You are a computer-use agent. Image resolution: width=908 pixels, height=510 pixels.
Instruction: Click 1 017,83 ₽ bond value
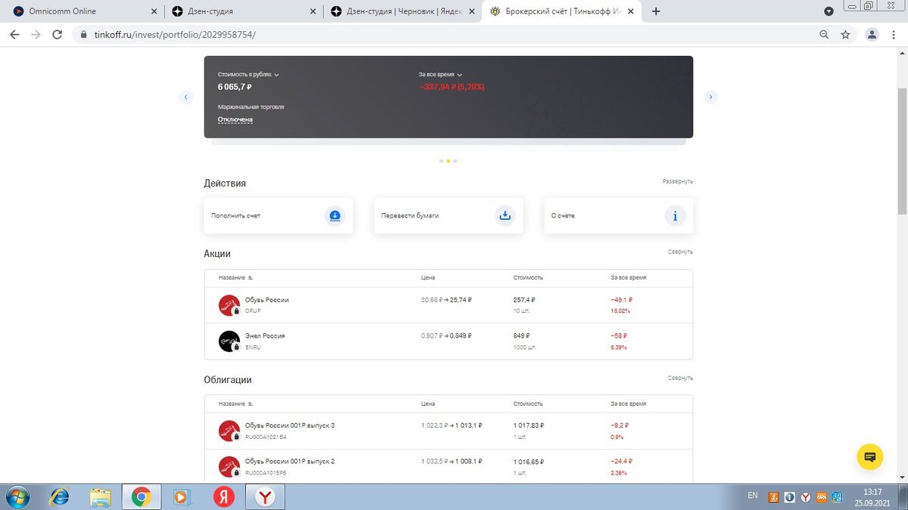tap(528, 425)
